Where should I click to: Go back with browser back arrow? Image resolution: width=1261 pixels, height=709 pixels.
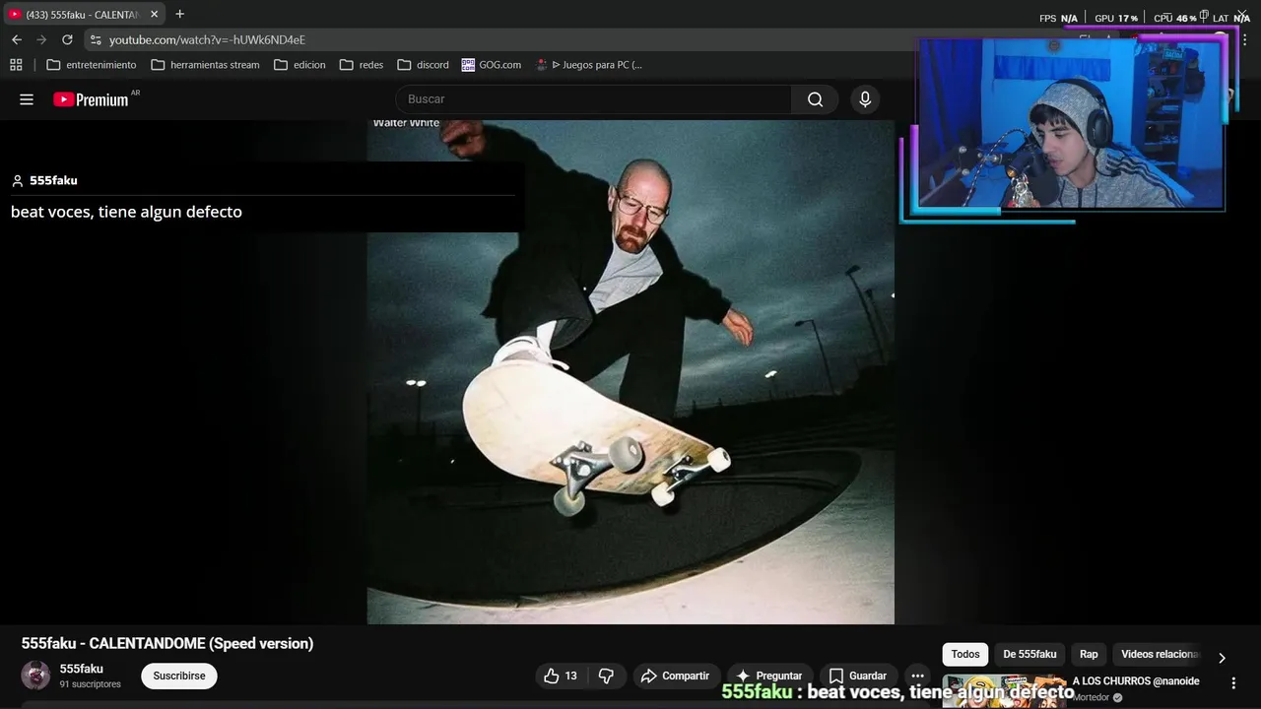pyautogui.click(x=17, y=39)
